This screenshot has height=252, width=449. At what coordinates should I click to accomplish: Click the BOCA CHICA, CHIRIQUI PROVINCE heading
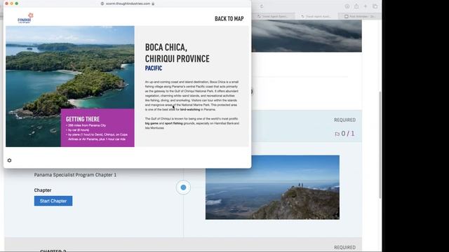(177, 53)
